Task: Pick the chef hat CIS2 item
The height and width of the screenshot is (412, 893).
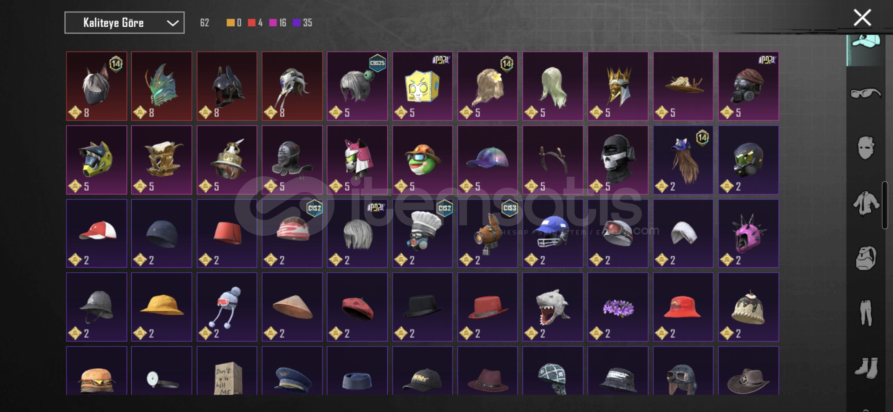Action: click(x=422, y=233)
